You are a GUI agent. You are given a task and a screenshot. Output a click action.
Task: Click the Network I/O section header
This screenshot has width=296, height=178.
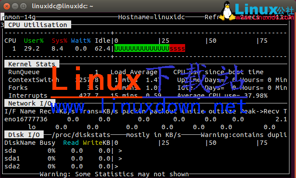(30, 103)
